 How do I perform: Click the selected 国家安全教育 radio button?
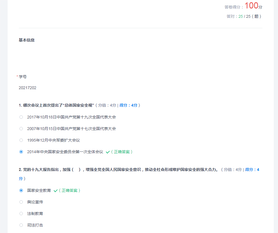(21, 190)
